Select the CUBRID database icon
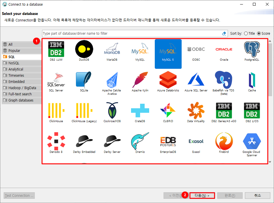This screenshot has height=203, width=274. [168, 113]
